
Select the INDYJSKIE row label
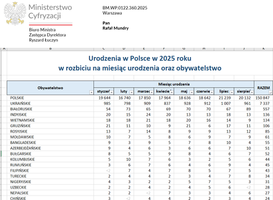click(19, 115)
